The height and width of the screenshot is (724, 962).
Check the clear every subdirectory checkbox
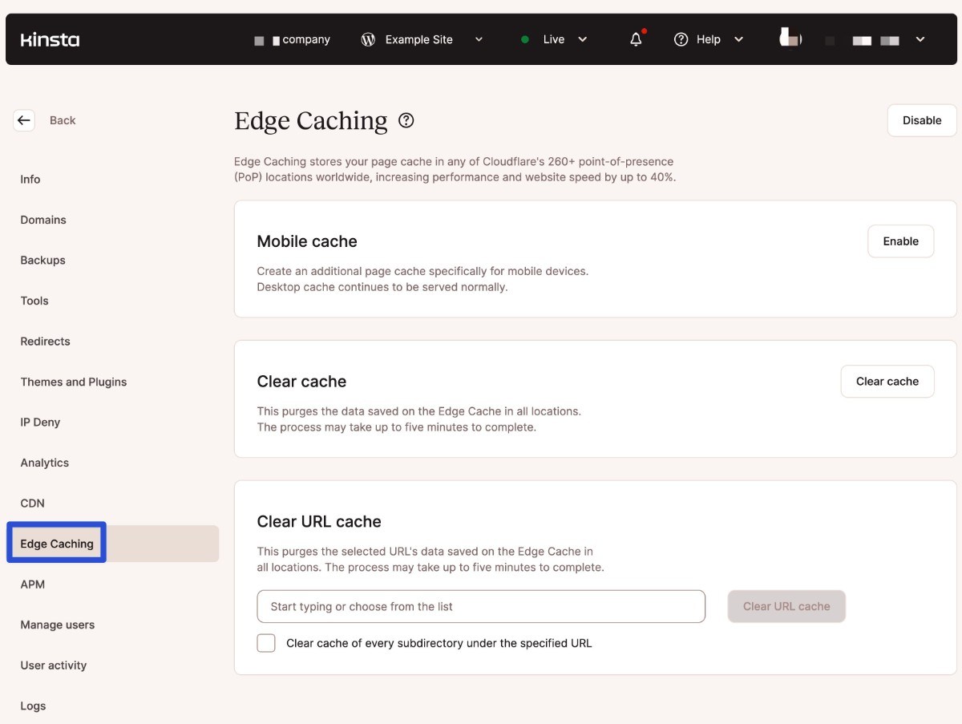tap(266, 643)
